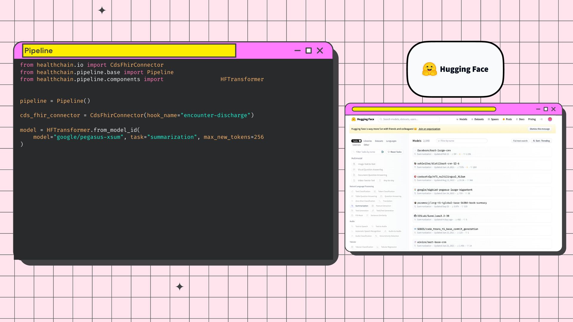This screenshot has width=573, height=322.
Task: Select the Tasks filter tab
Action: click(x=356, y=141)
